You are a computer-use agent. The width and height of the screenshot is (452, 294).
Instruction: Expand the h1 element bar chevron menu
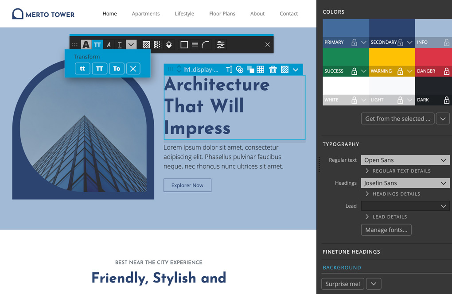pyautogui.click(x=296, y=70)
